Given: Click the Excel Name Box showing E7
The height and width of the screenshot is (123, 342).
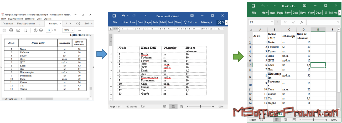Looking at the screenshot, I should (x=261, y=22).
